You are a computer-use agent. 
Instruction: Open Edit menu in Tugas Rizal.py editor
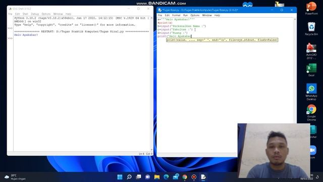coord(167,15)
